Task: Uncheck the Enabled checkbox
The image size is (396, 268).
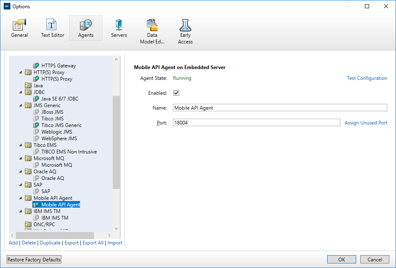Action: 176,93
